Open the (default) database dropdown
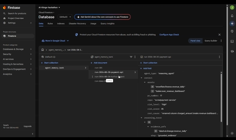236x140 pixels. [65, 17]
